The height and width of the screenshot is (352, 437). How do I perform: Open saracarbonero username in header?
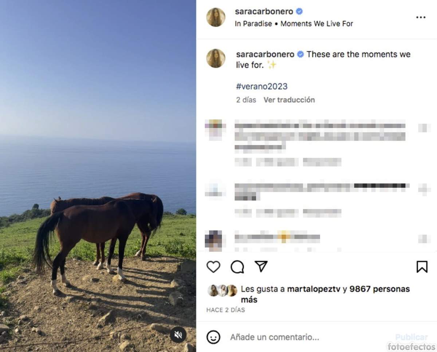pos(264,12)
